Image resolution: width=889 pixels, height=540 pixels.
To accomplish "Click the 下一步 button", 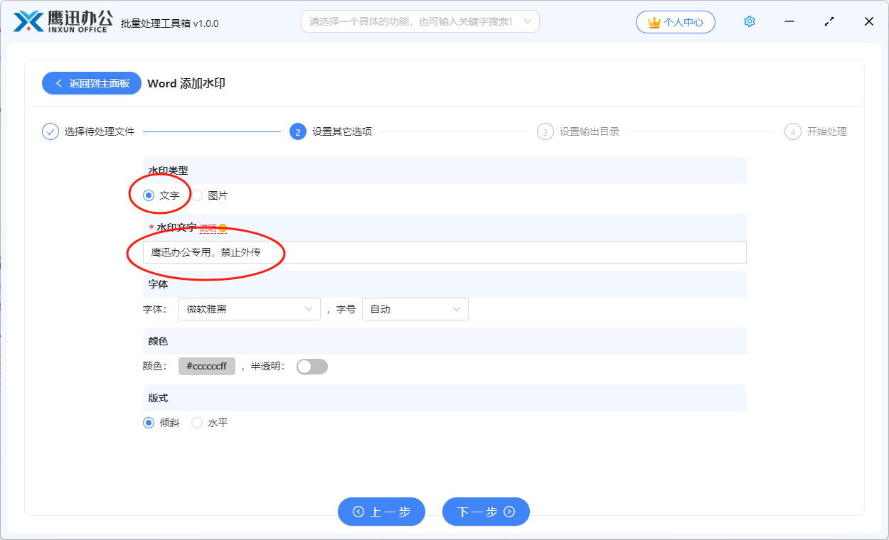I will (486, 512).
